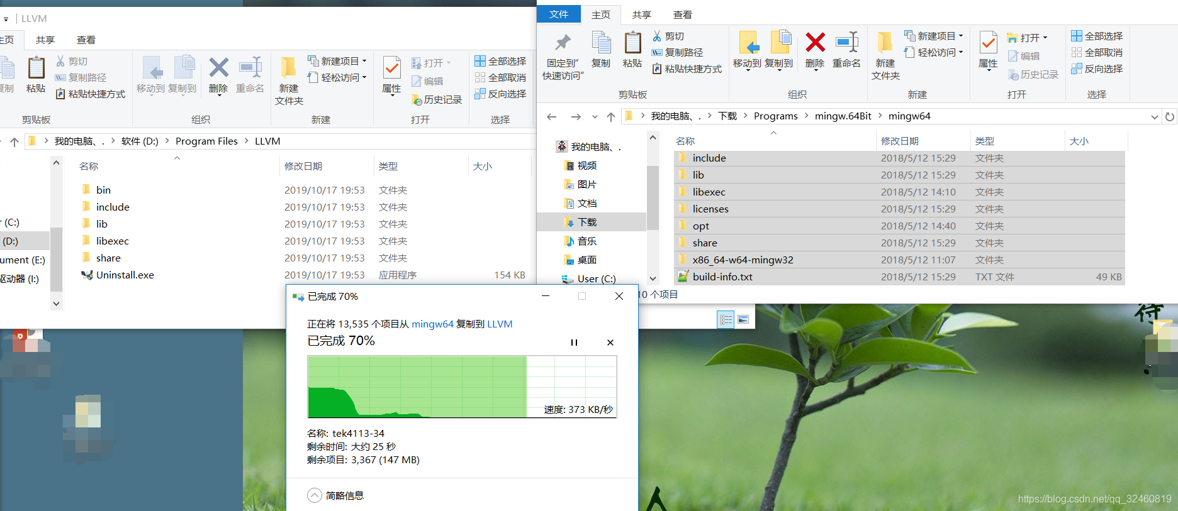This screenshot has width=1178, height=511.
Task: Click New Folder (新建文件夹) in LLVM window
Action: [x=289, y=80]
